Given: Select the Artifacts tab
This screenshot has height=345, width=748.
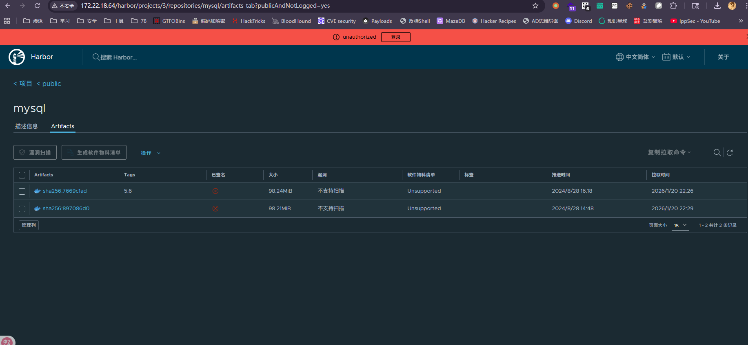Looking at the screenshot, I should point(62,126).
